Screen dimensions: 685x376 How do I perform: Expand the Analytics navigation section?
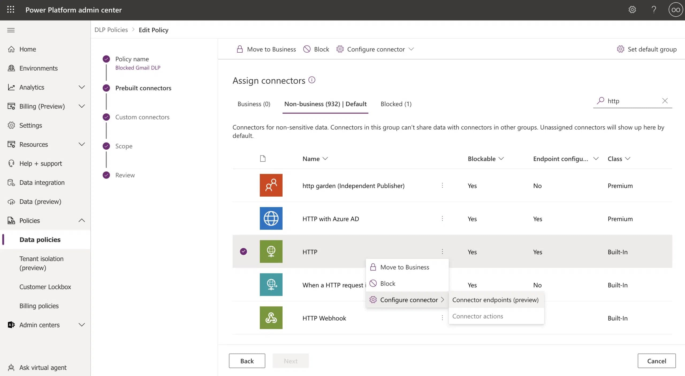pyautogui.click(x=82, y=87)
